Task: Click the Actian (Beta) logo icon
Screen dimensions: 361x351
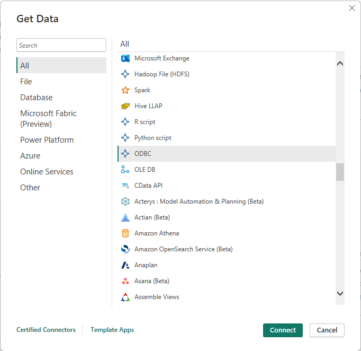Action: [125, 217]
